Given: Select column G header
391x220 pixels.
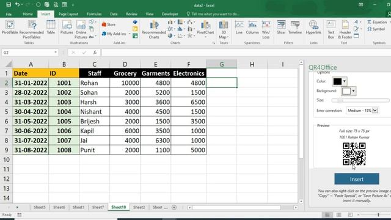Looking at the screenshot, I should (221, 64).
